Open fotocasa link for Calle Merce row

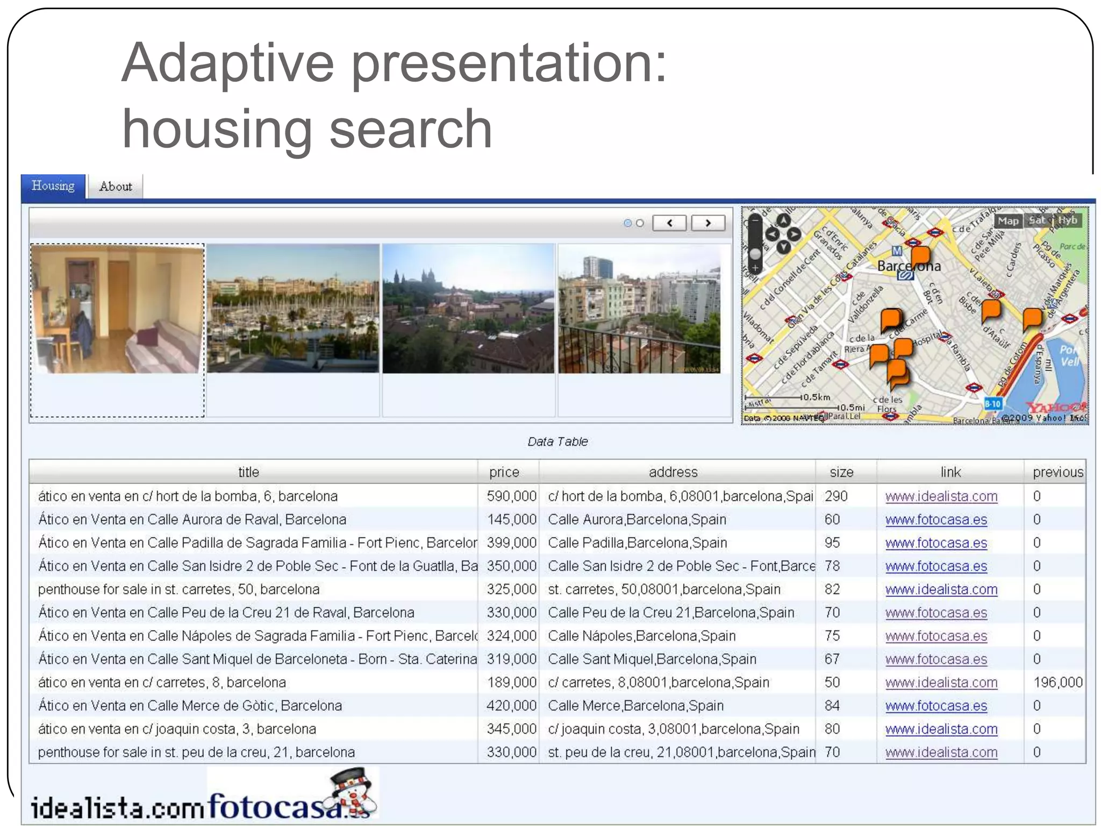pos(936,706)
